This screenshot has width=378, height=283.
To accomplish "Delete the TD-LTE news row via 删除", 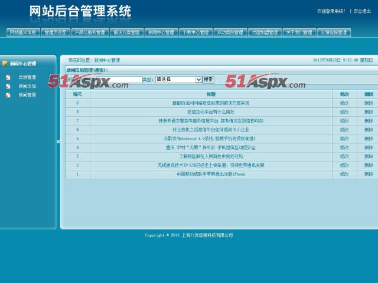I will pyautogui.click(x=369, y=165).
